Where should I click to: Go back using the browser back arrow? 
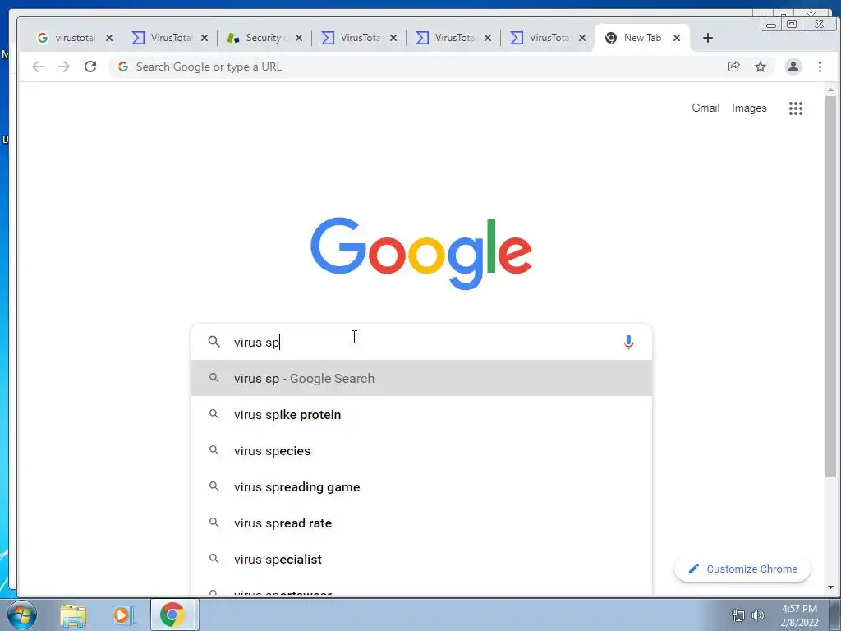(38, 67)
